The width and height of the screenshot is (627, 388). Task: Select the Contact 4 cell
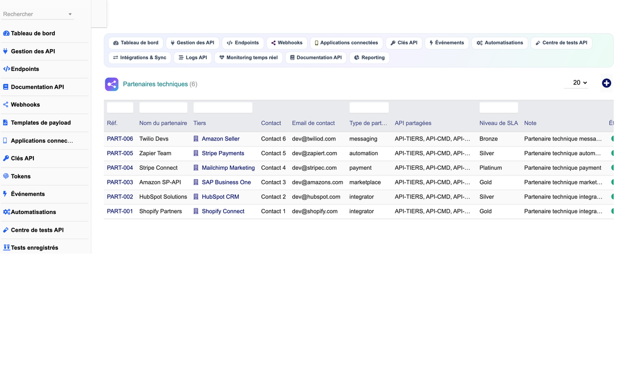click(x=273, y=168)
